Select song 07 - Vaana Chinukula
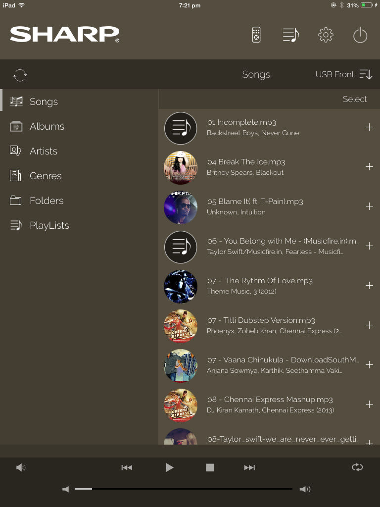380x507 pixels. pos(269,365)
